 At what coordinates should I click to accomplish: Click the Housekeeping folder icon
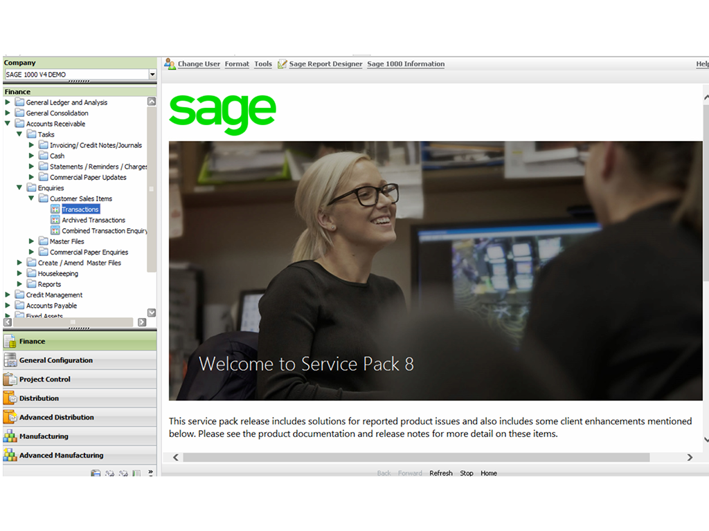pos(31,273)
